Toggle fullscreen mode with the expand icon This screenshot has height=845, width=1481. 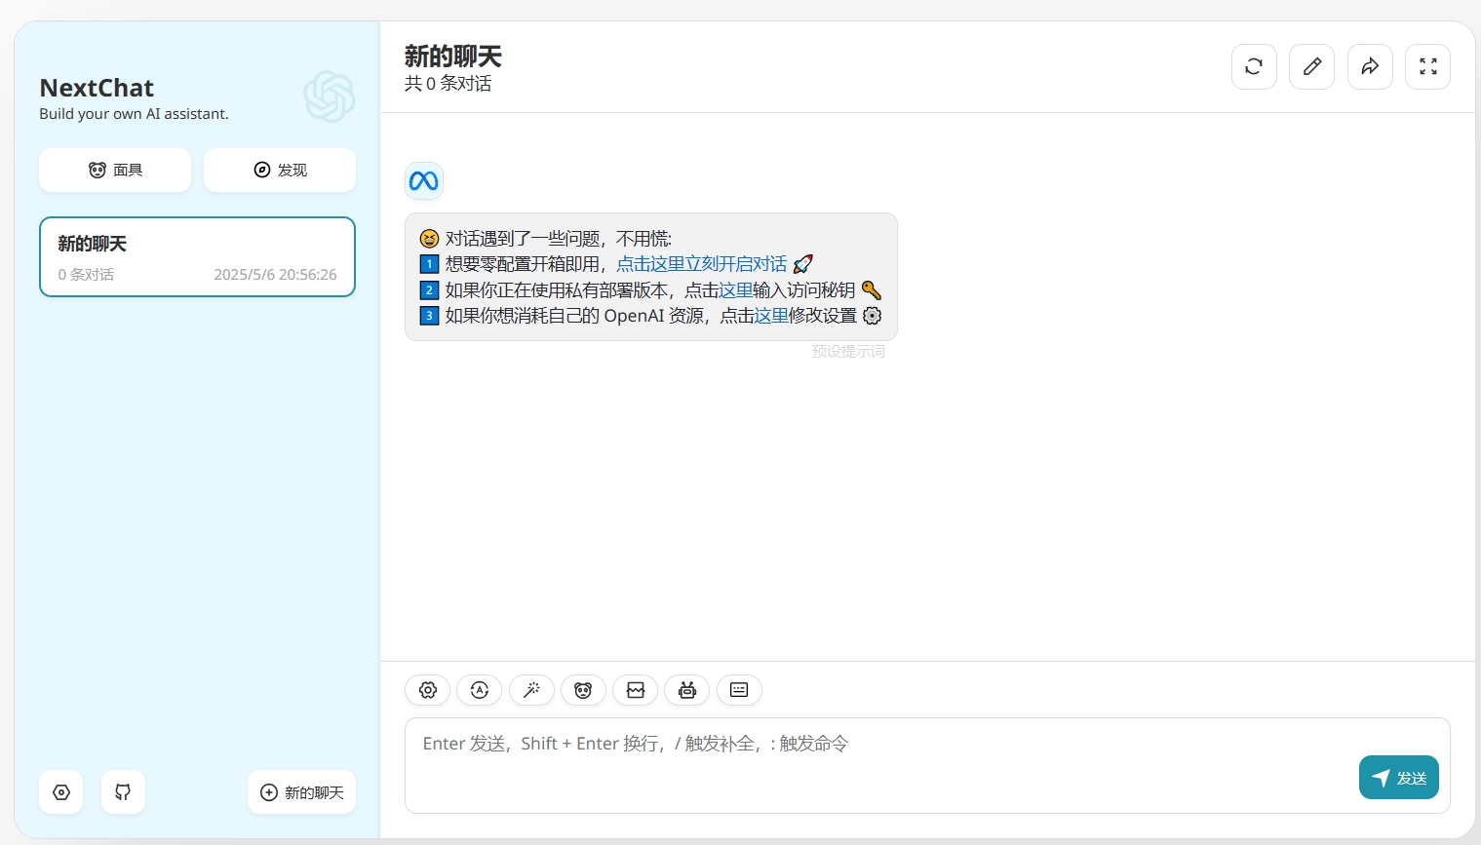point(1427,66)
